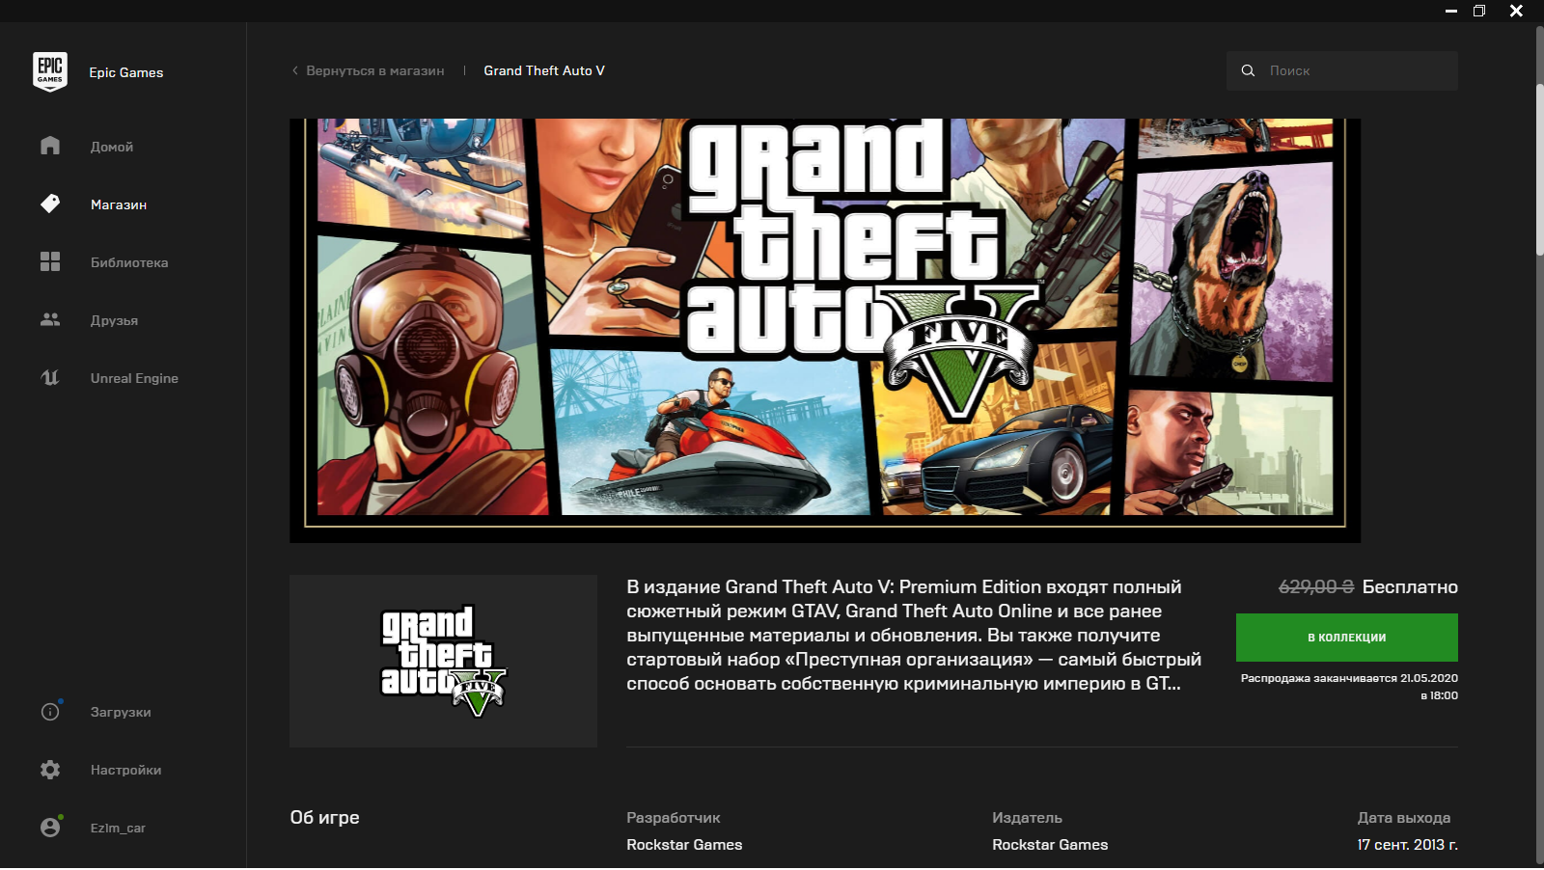Click the search magnifier icon
The width and height of the screenshot is (1544, 870).
[1248, 70]
